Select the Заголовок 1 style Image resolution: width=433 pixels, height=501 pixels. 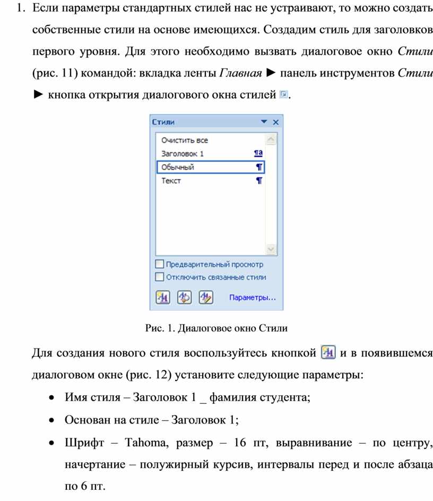tap(211, 154)
